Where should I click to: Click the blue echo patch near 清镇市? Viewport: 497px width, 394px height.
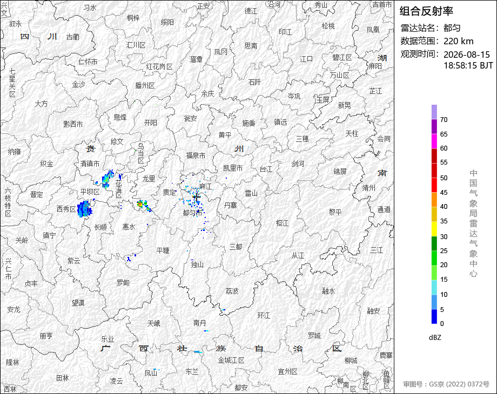point(108,179)
